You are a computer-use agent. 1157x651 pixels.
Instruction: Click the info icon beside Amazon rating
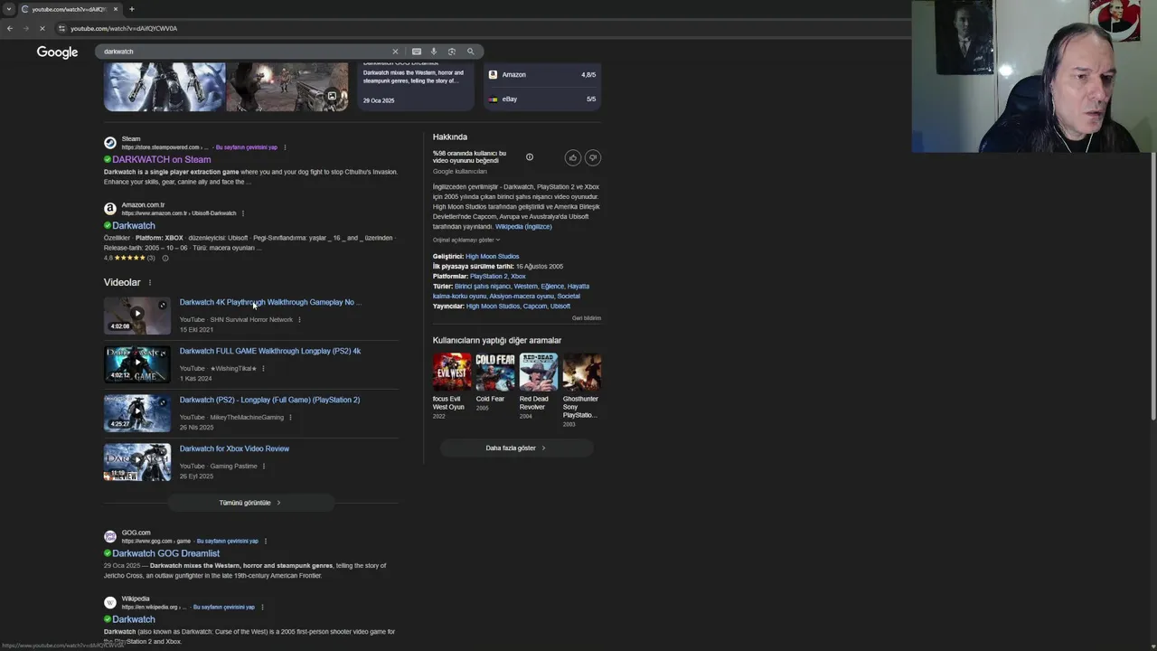[x=165, y=258]
